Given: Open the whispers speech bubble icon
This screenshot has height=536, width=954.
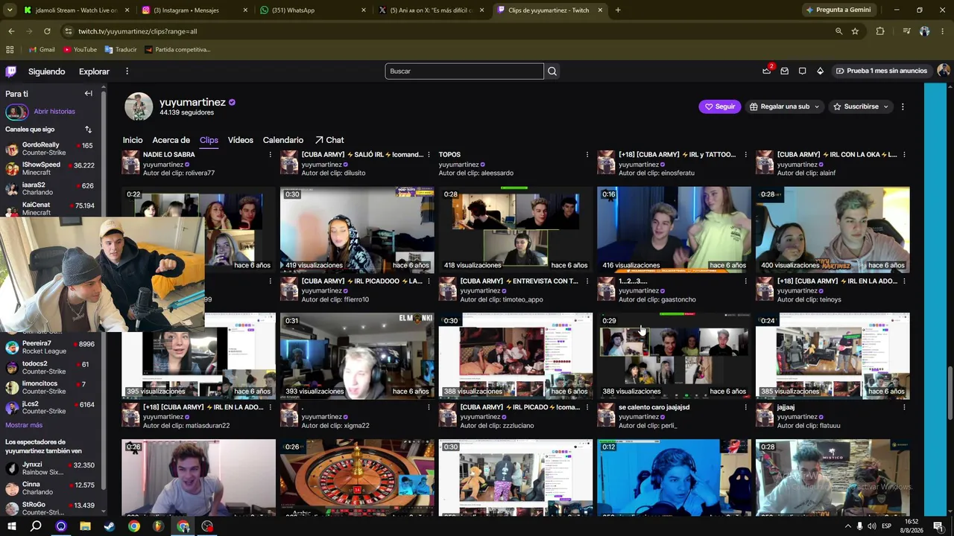Looking at the screenshot, I should point(802,71).
